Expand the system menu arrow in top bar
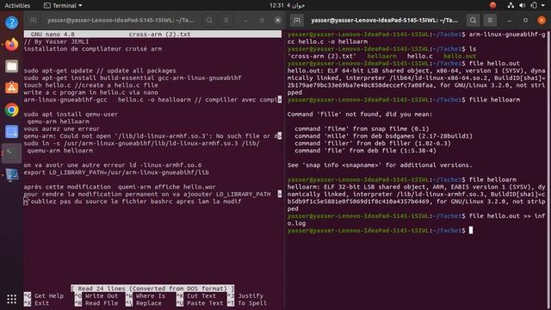This screenshot has width=551, height=310. [543, 6]
